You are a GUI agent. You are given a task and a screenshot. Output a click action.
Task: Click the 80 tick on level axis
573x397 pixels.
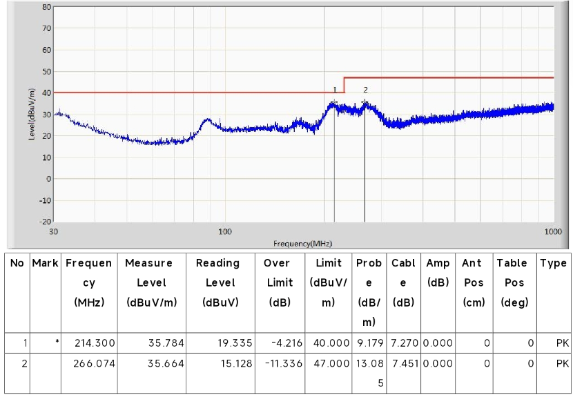pos(46,7)
